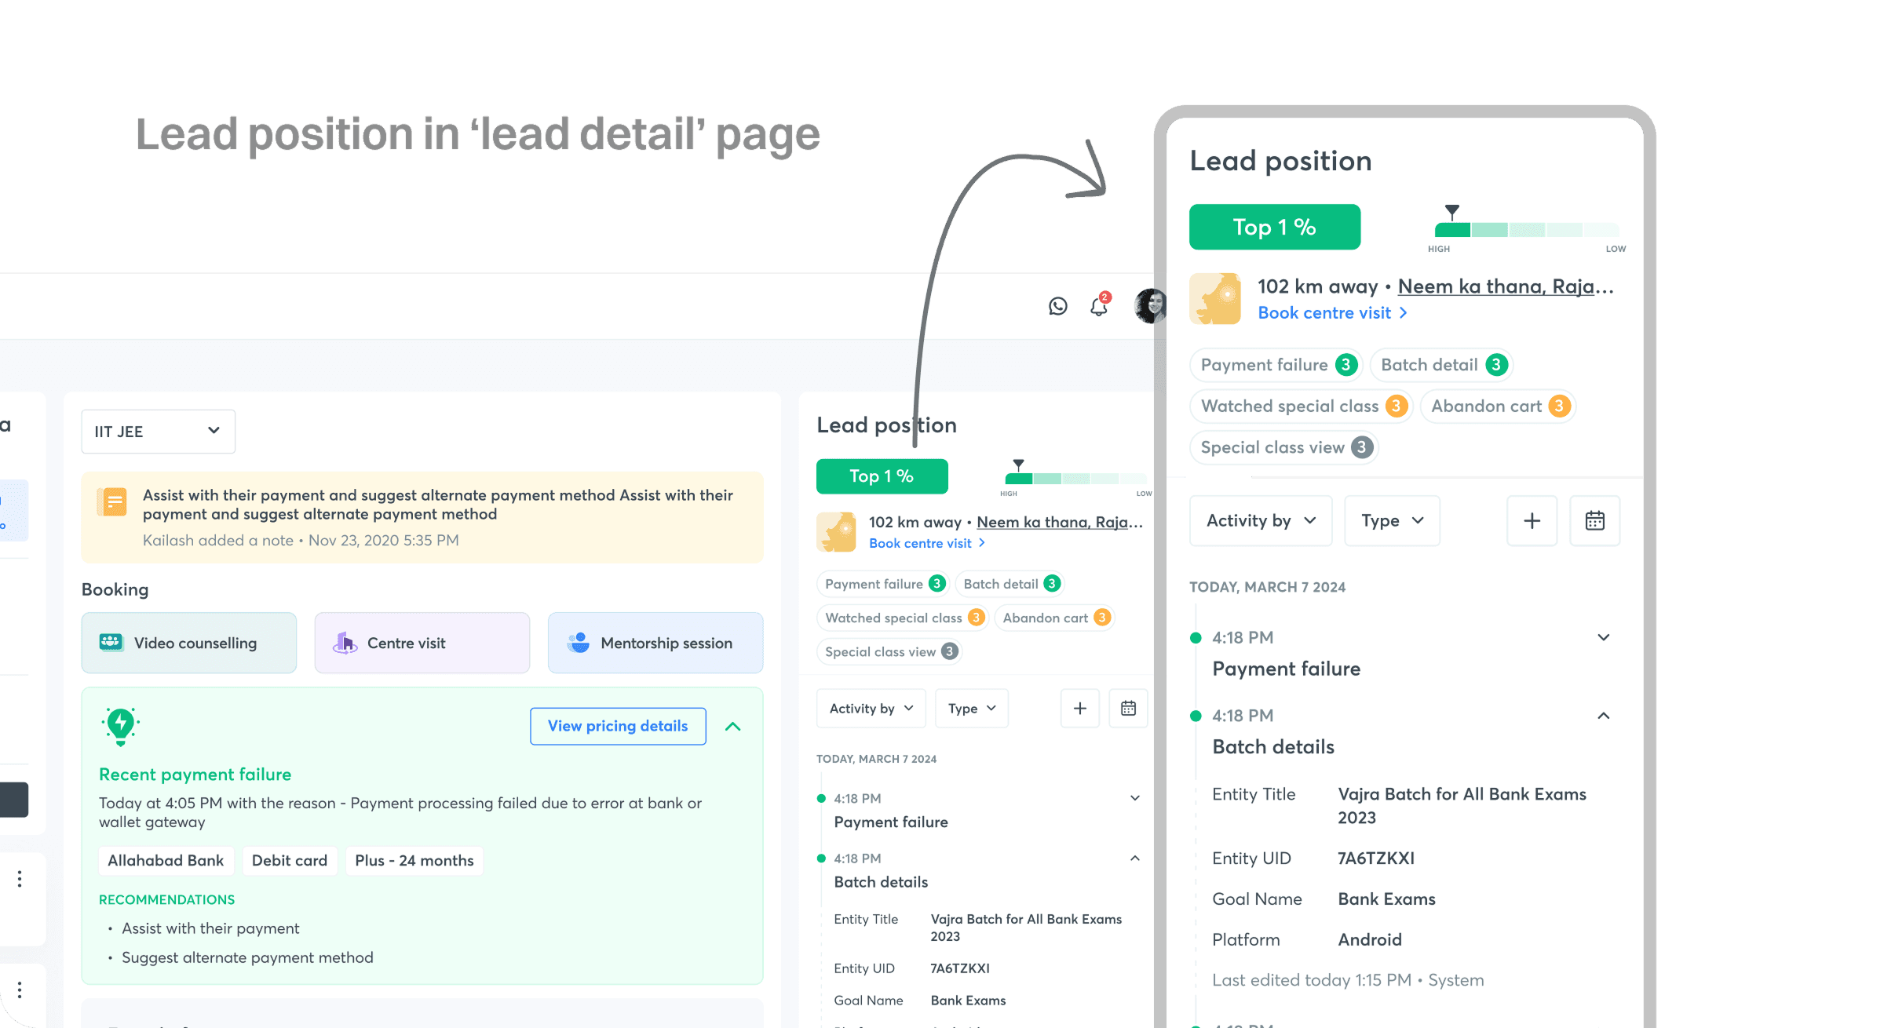Collapse the Recent payment failure card
Image resolution: width=1884 pixels, height=1028 pixels.
[732, 727]
